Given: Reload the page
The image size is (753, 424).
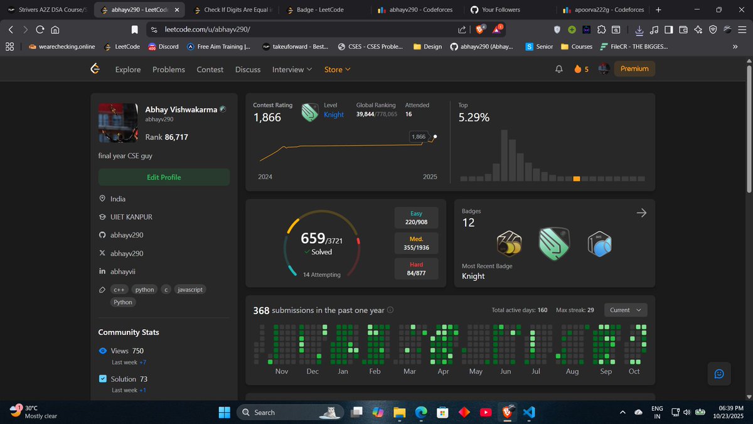Looking at the screenshot, I should click(x=40, y=29).
